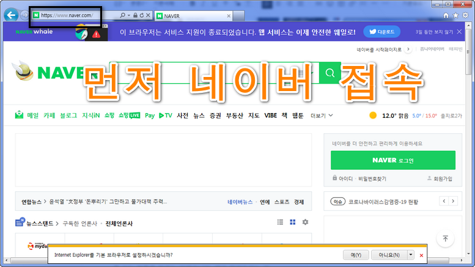The image size is (475, 267).
Task: Open 웹툰 menu item
Action: click(298, 115)
